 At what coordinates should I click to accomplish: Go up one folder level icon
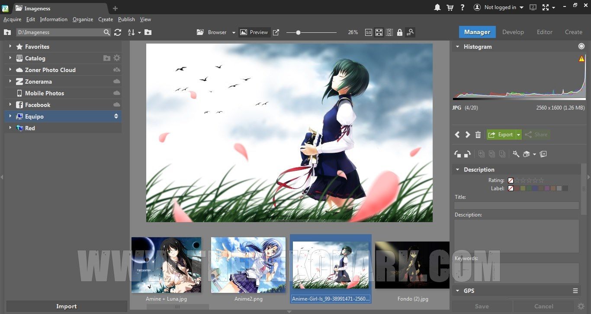coord(7,32)
